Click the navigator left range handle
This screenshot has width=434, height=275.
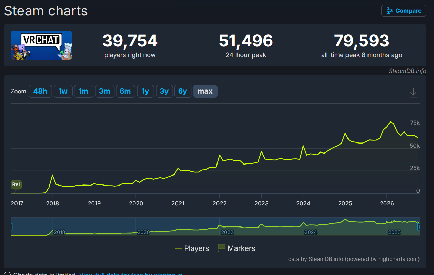tap(11, 226)
